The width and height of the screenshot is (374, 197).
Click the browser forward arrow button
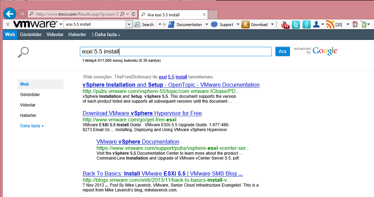point(22,14)
